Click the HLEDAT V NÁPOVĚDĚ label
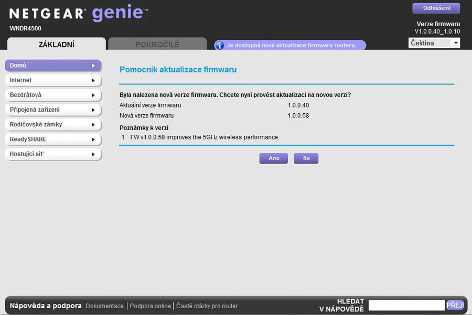472x315 pixels. pyautogui.click(x=341, y=305)
